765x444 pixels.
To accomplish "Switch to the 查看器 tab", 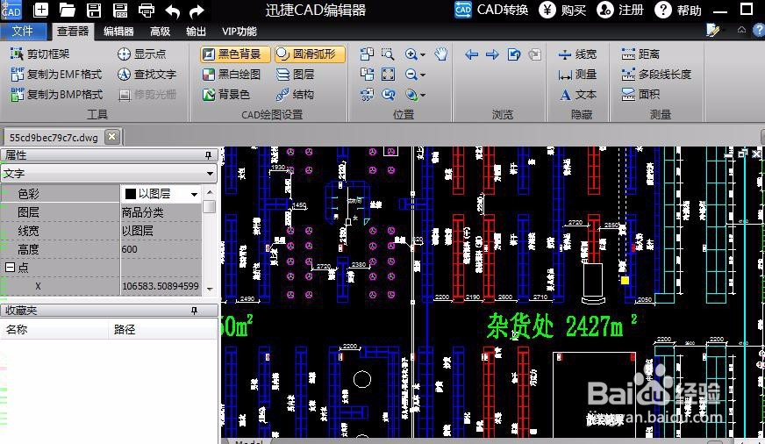I will pos(73,32).
